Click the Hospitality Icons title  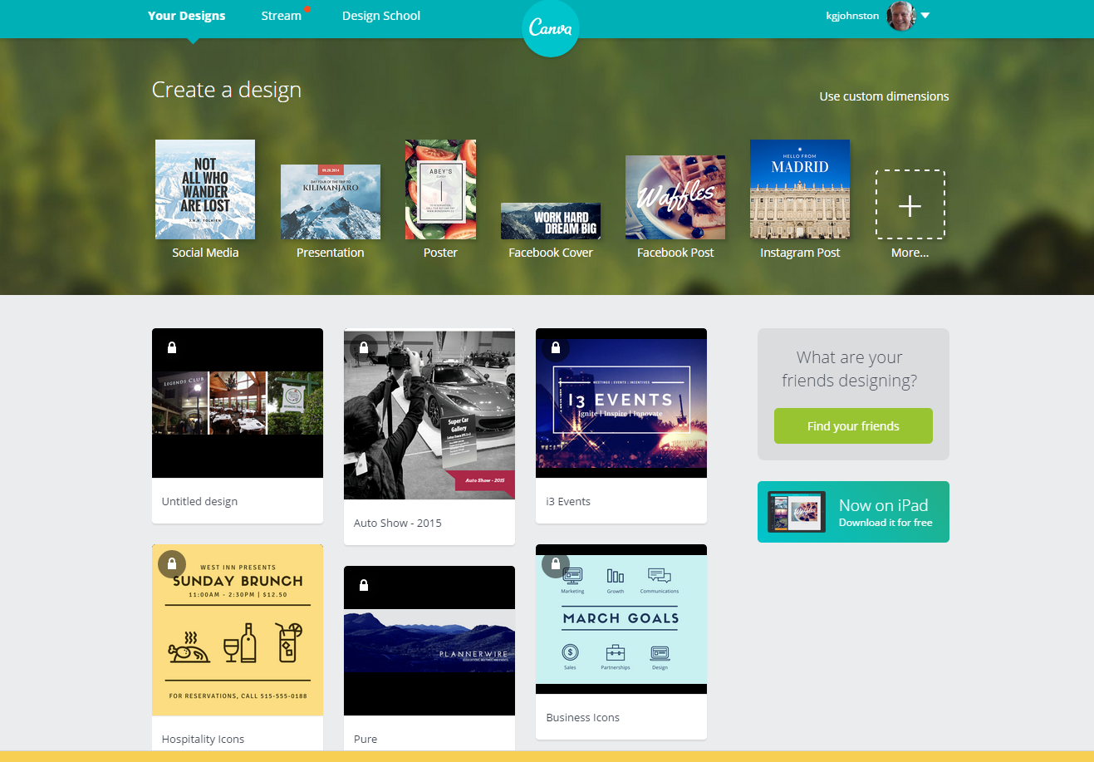[203, 739]
